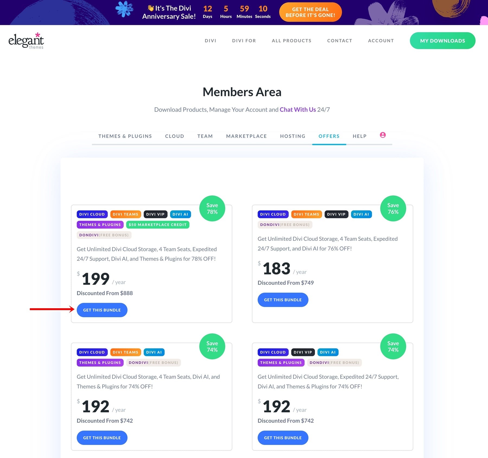Click the Save 76% badge
The image size is (488, 458).
tap(393, 208)
